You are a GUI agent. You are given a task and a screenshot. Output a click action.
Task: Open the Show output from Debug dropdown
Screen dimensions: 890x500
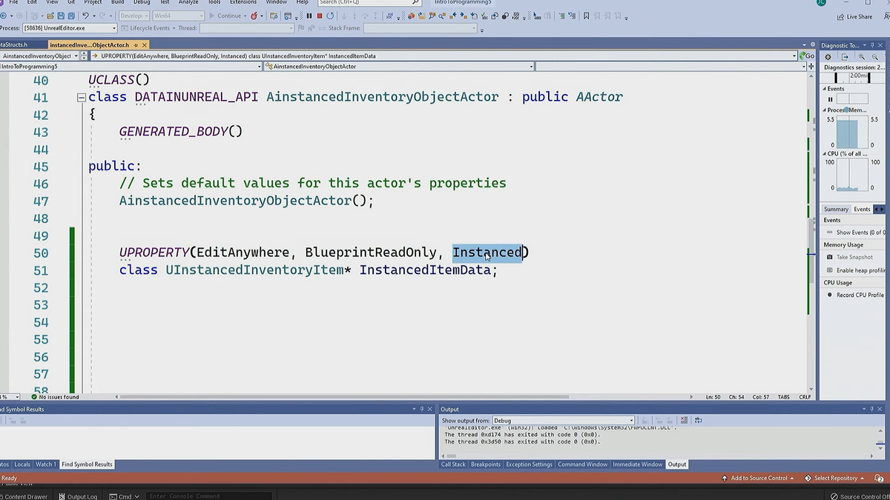coord(563,421)
